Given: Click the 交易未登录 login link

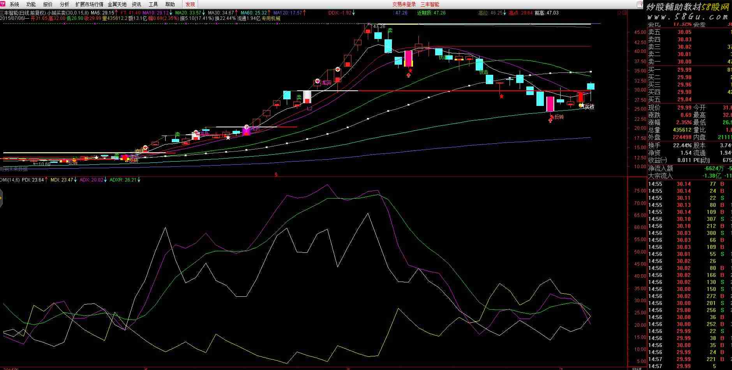Looking at the screenshot, I should pyautogui.click(x=404, y=4).
